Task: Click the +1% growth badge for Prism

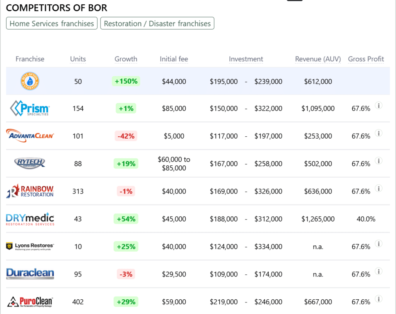Action: pos(126,108)
